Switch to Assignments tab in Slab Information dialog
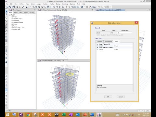Viewport: 156px width, 117px height. (108, 42)
